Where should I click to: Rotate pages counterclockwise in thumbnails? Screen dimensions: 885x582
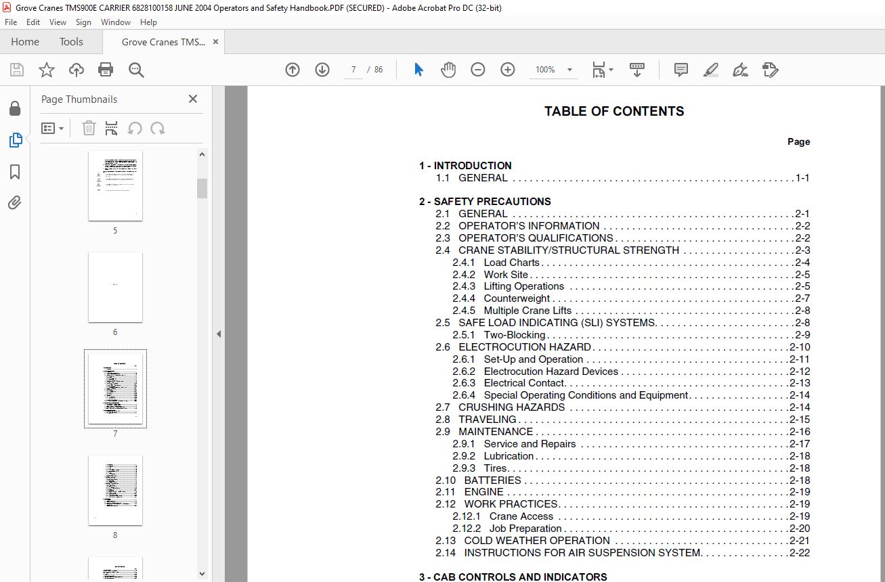tap(135, 128)
